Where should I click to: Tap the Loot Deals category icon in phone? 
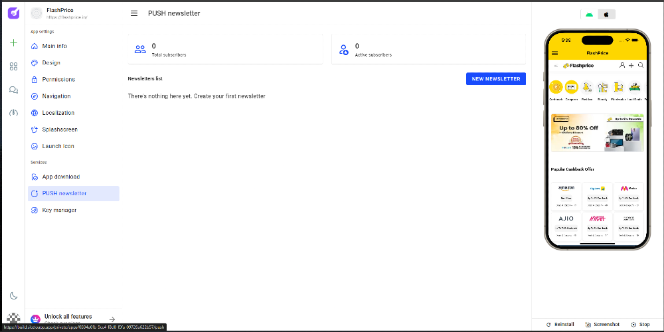point(634,87)
